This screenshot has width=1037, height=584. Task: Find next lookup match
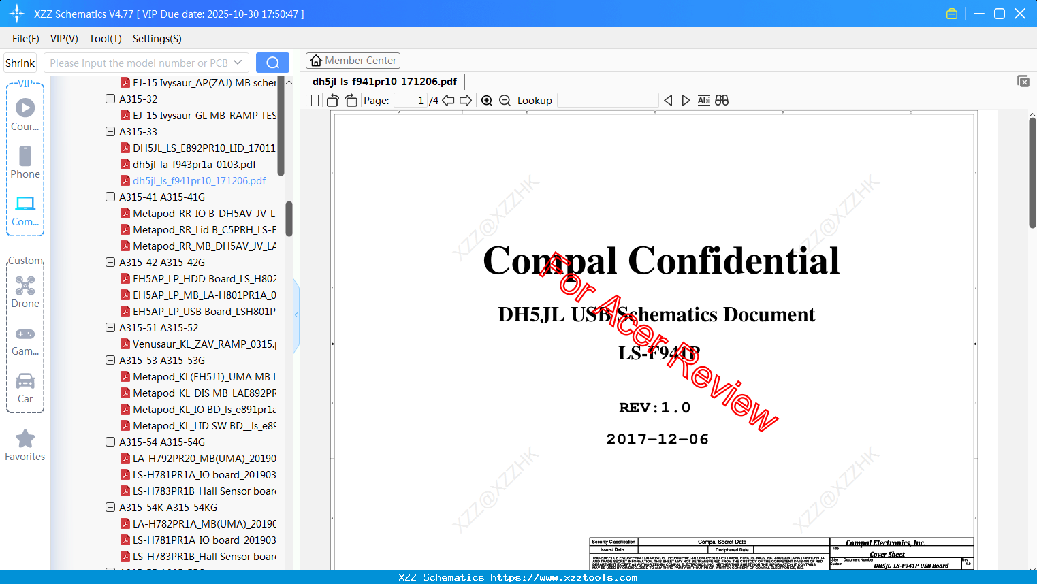pos(686,101)
